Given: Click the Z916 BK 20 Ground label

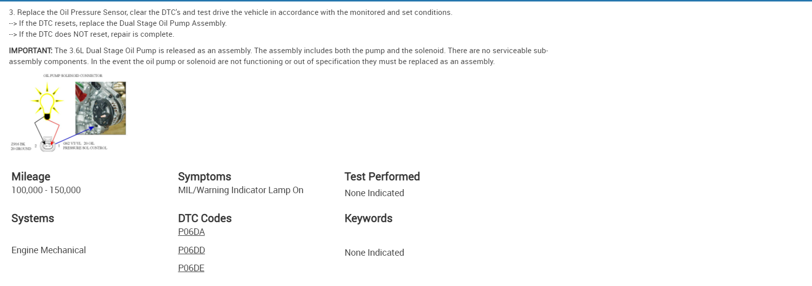Looking at the screenshot, I should (x=21, y=146).
